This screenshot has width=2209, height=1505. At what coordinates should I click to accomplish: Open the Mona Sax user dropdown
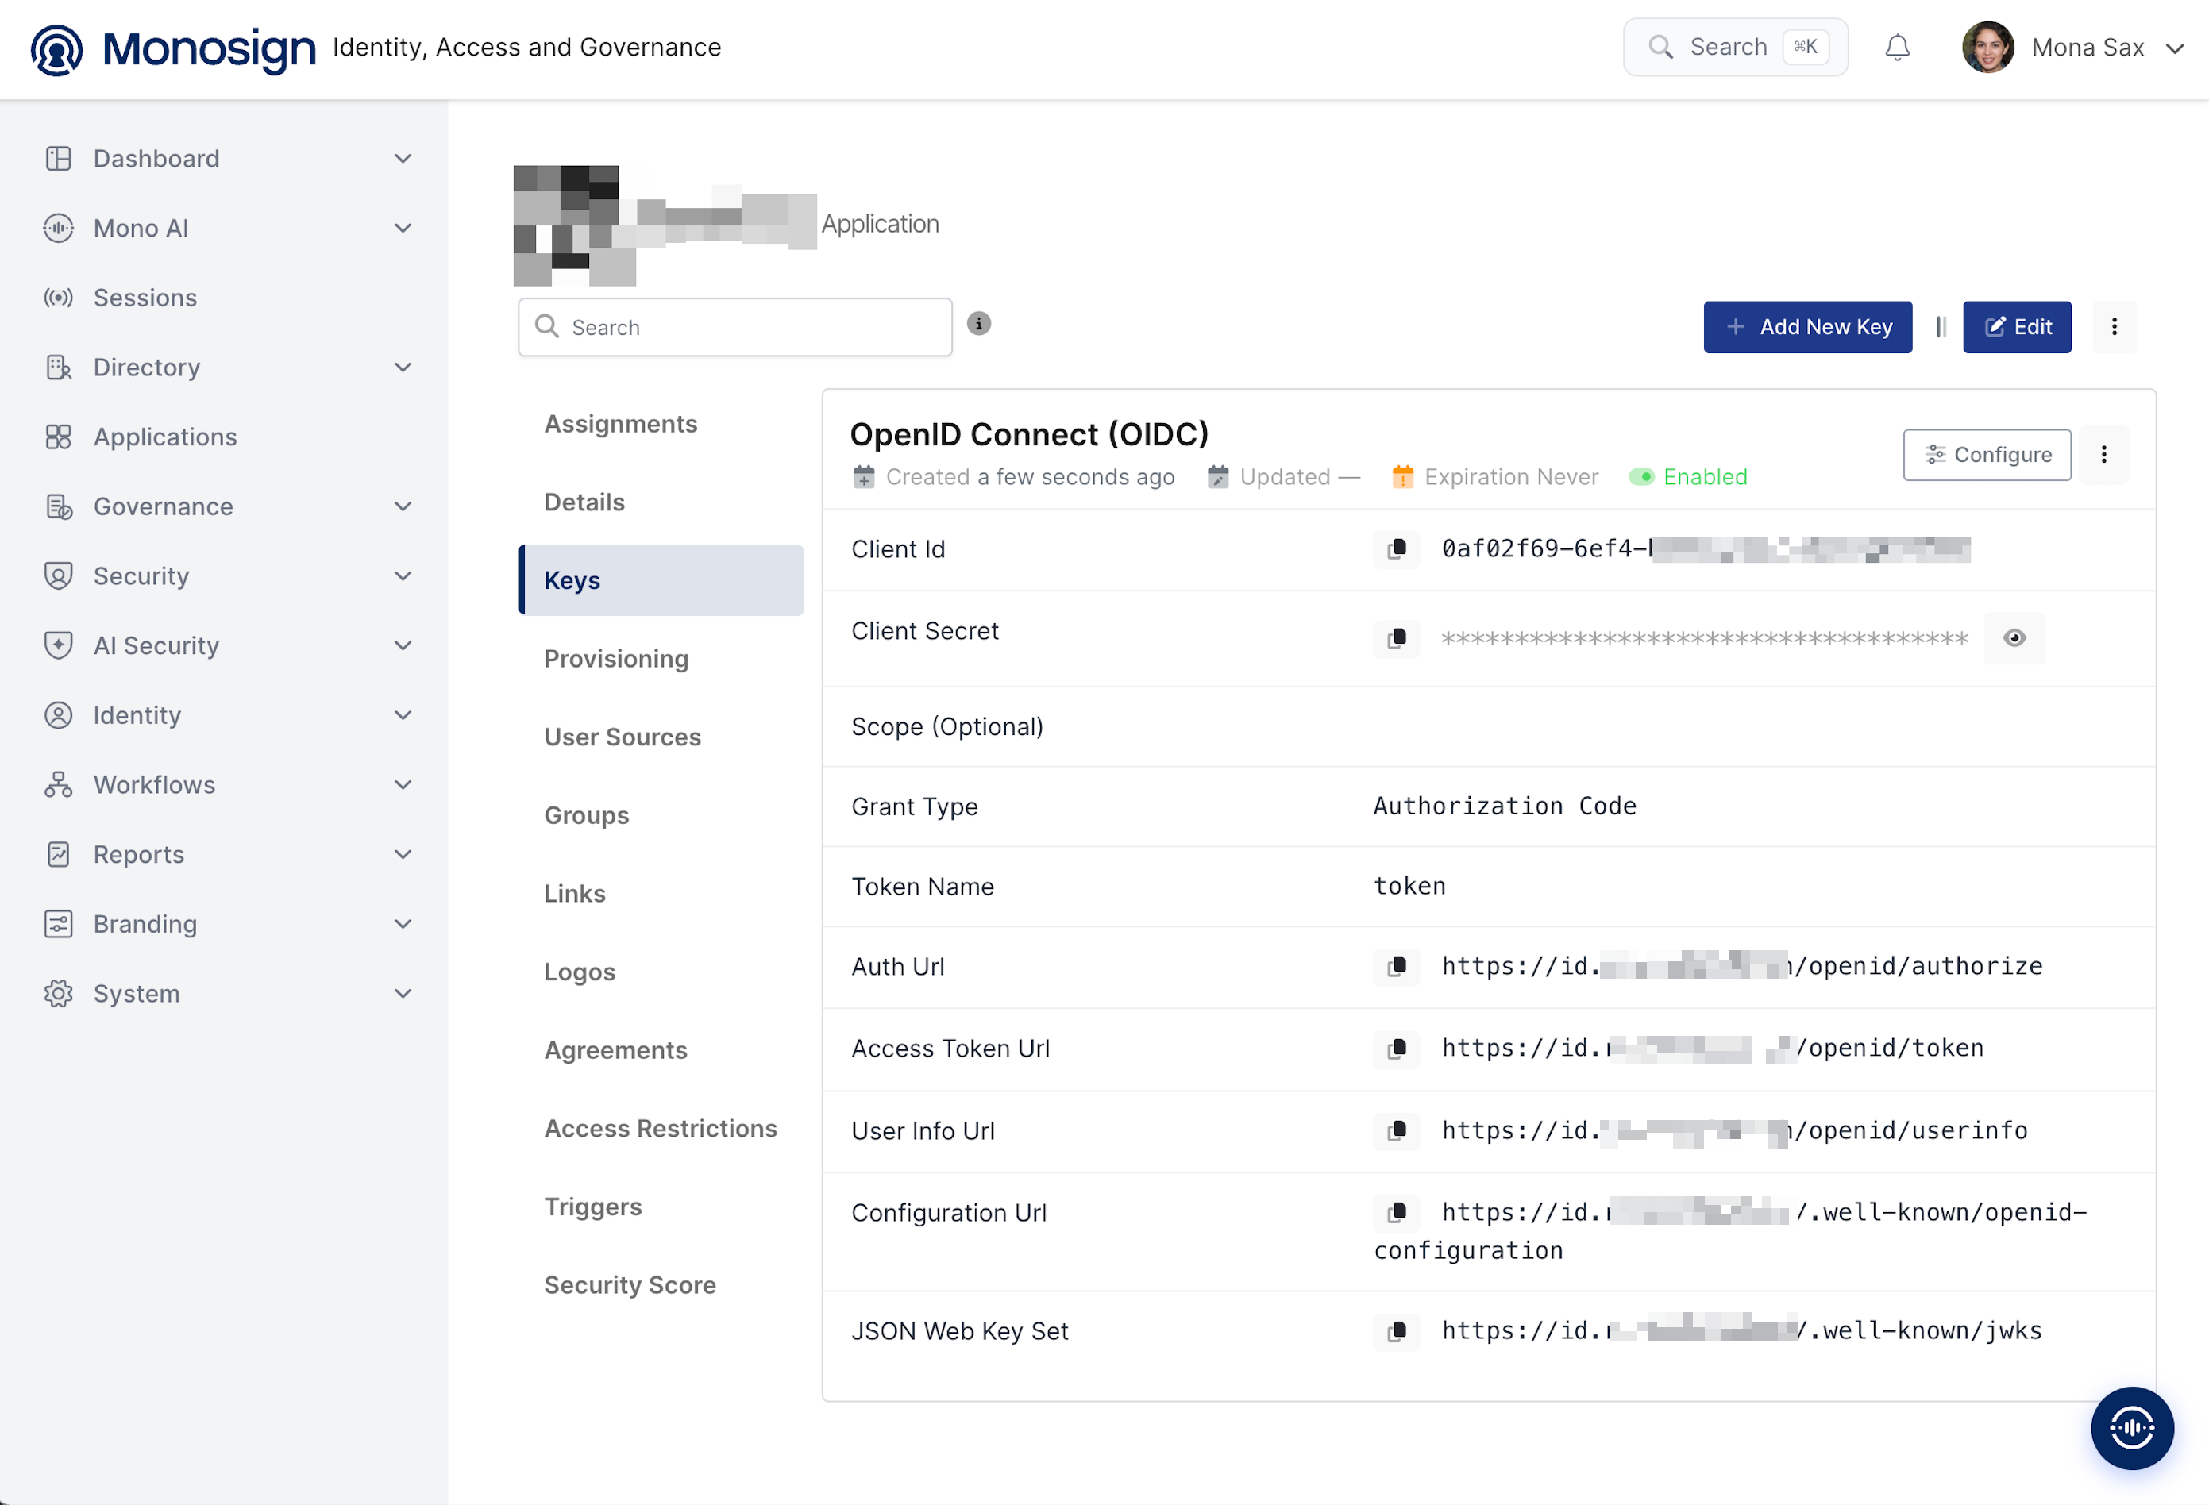pyautogui.click(x=2074, y=48)
